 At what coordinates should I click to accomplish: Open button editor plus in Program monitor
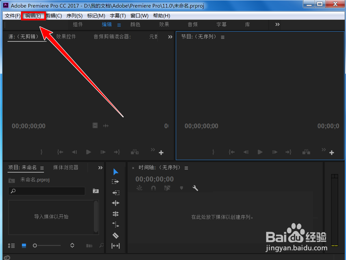click(x=332, y=153)
